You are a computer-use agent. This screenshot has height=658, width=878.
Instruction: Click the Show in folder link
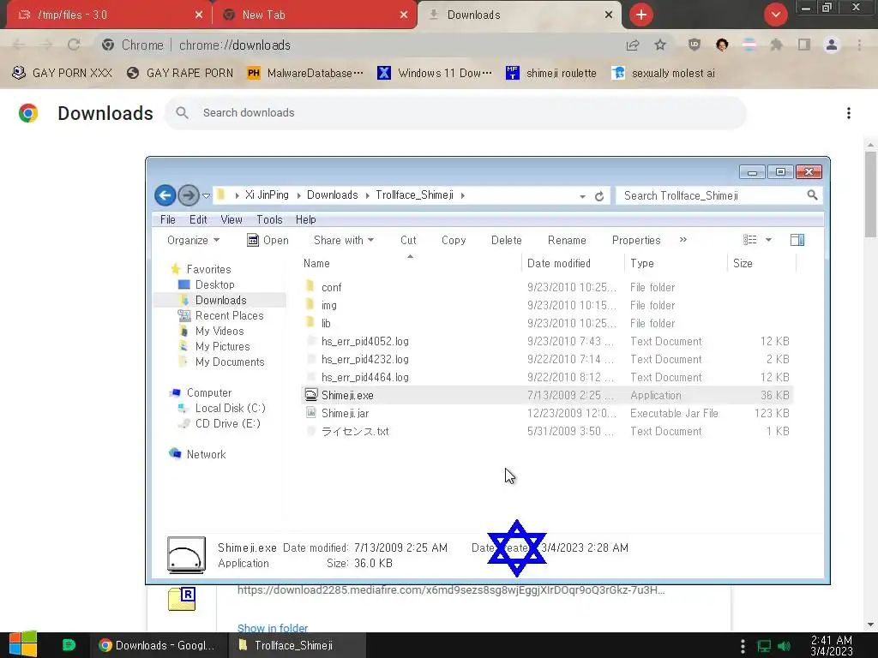(x=273, y=628)
